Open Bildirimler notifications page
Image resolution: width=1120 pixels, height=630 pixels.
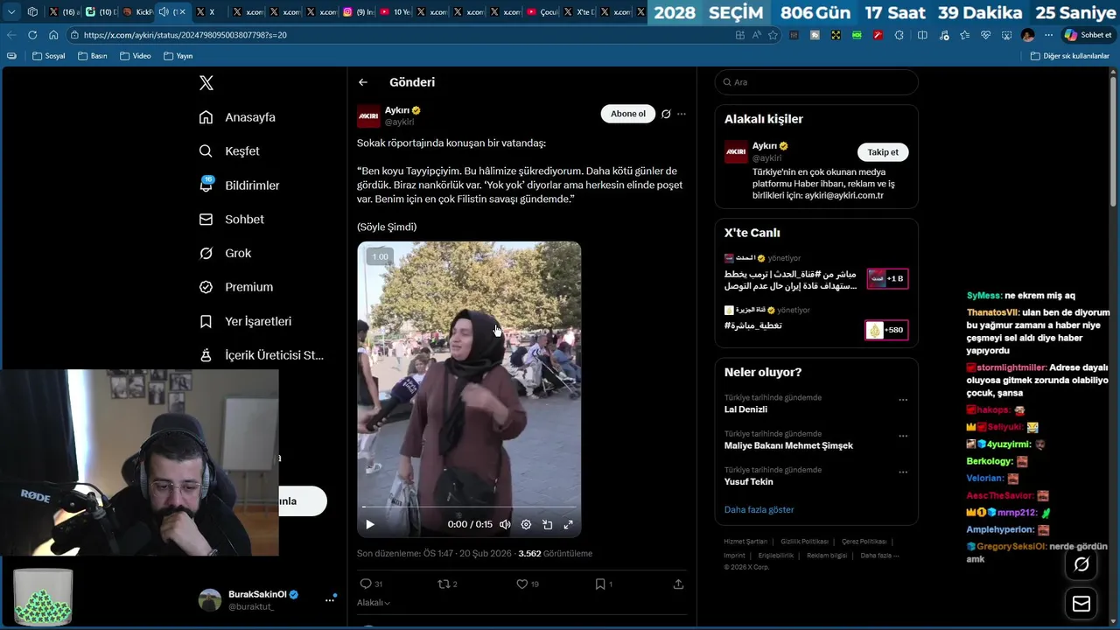coord(239,185)
